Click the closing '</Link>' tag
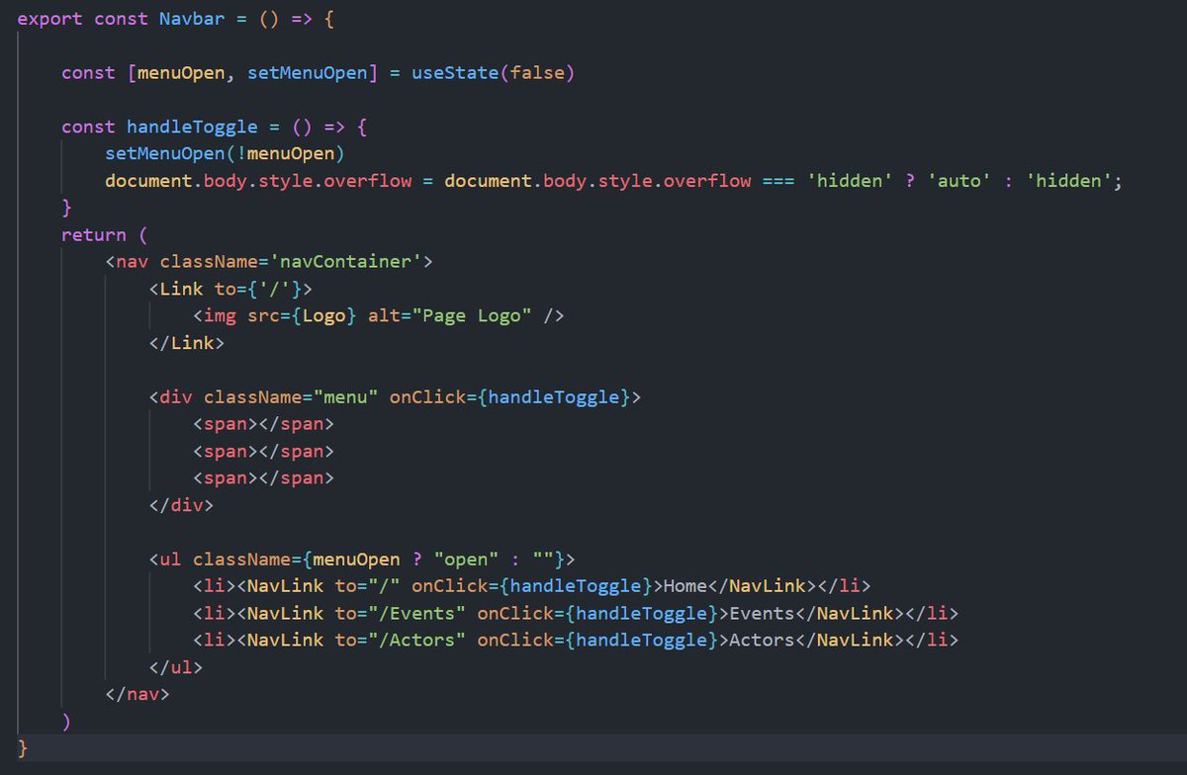This screenshot has height=775, width=1187. pos(187,343)
